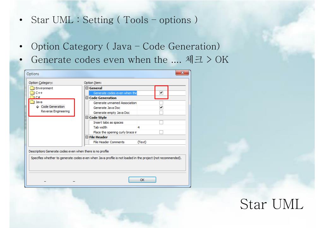Enable Generate empty Java Doc checkbox
This screenshot has height=228, width=323.
pyautogui.click(x=161, y=113)
